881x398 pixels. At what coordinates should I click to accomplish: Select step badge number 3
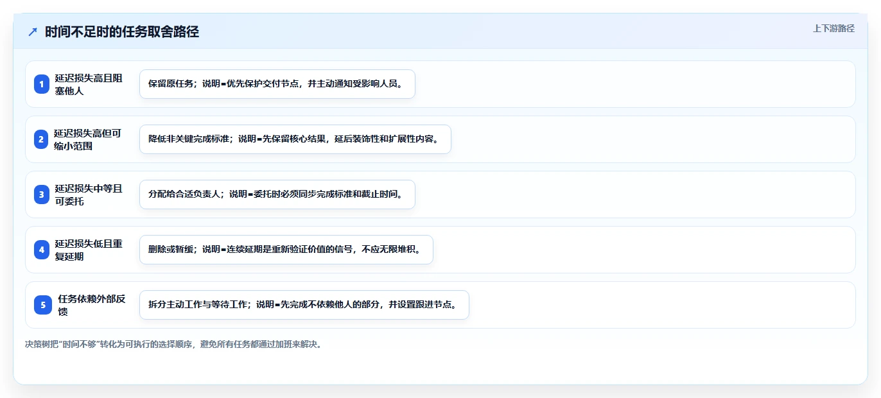click(42, 195)
